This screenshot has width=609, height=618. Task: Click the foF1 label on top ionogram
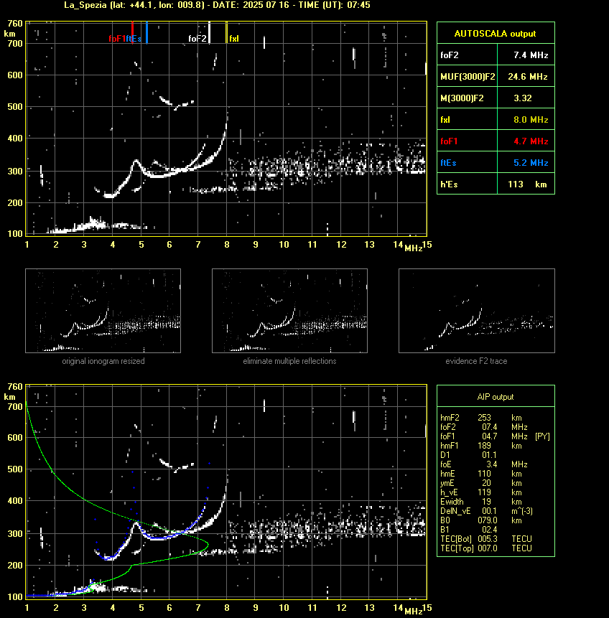[117, 39]
